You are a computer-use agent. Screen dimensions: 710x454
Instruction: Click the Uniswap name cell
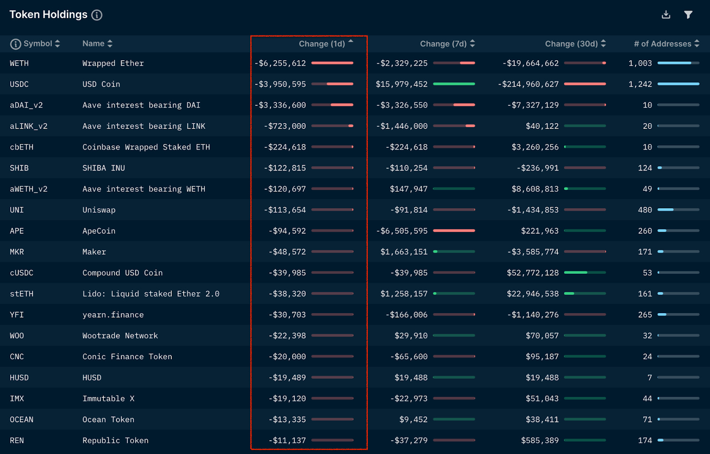[99, 210]
